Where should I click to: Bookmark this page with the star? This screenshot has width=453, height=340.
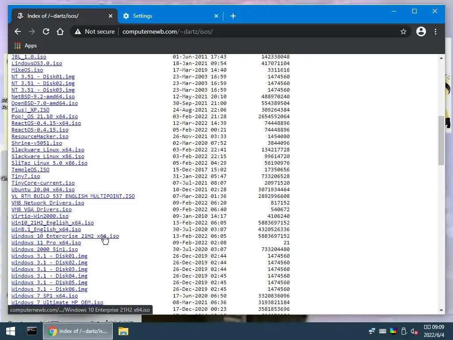[403, 31]
